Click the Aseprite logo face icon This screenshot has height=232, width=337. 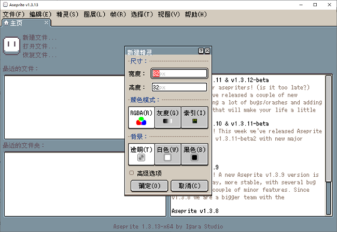pos(11,45)
